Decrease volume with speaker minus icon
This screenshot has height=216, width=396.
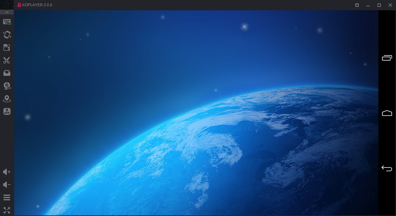(7, 185)
